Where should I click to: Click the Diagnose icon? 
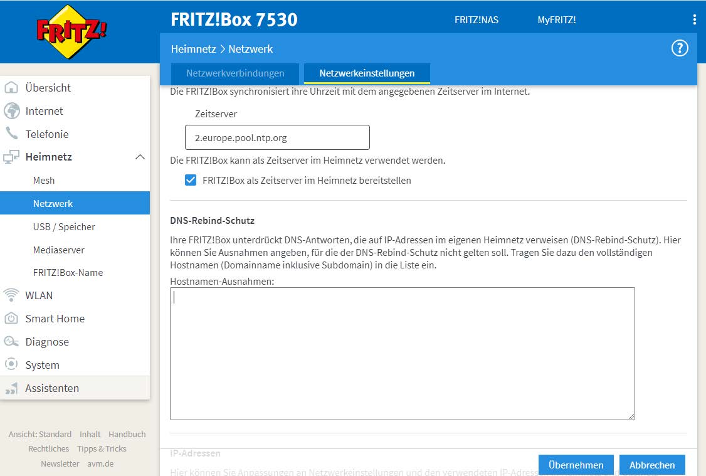11,342
